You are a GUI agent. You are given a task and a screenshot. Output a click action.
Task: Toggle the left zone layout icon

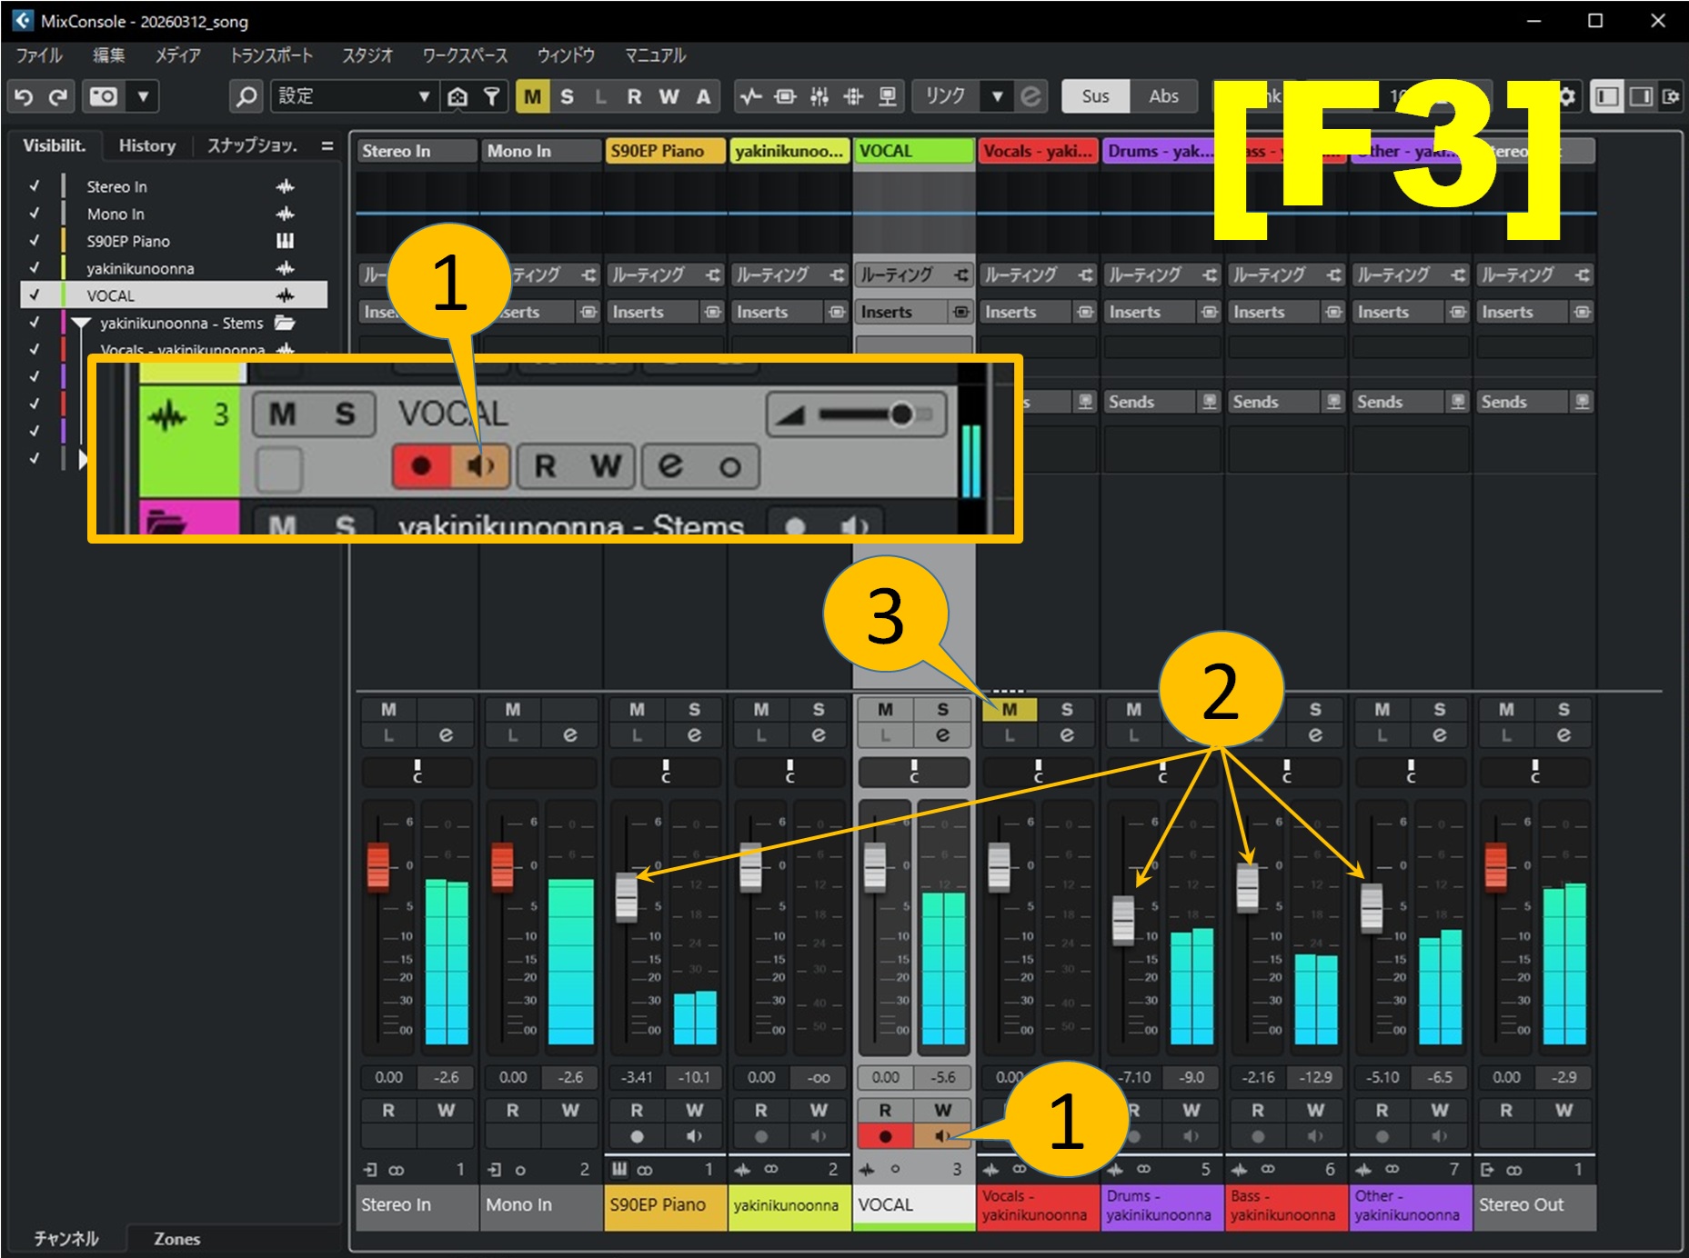click(x=1607, y=96)
